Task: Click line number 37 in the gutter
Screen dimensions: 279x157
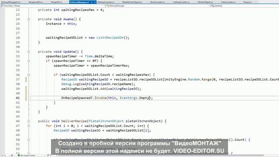Action: pos(17,79)
